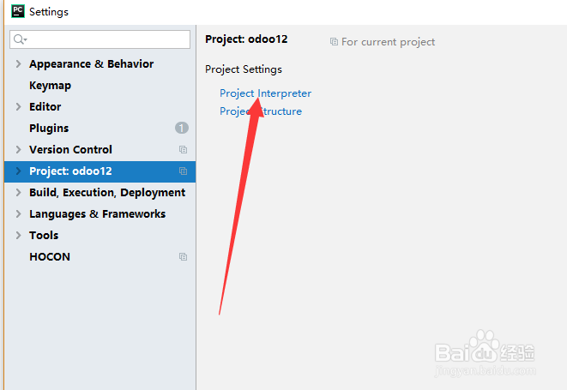Select the HOCON settings entry
Screen dimensions: 567x390
50,256
